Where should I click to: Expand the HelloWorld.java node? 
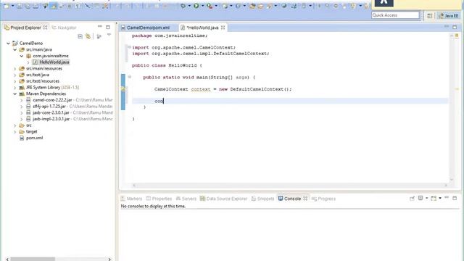28,62
